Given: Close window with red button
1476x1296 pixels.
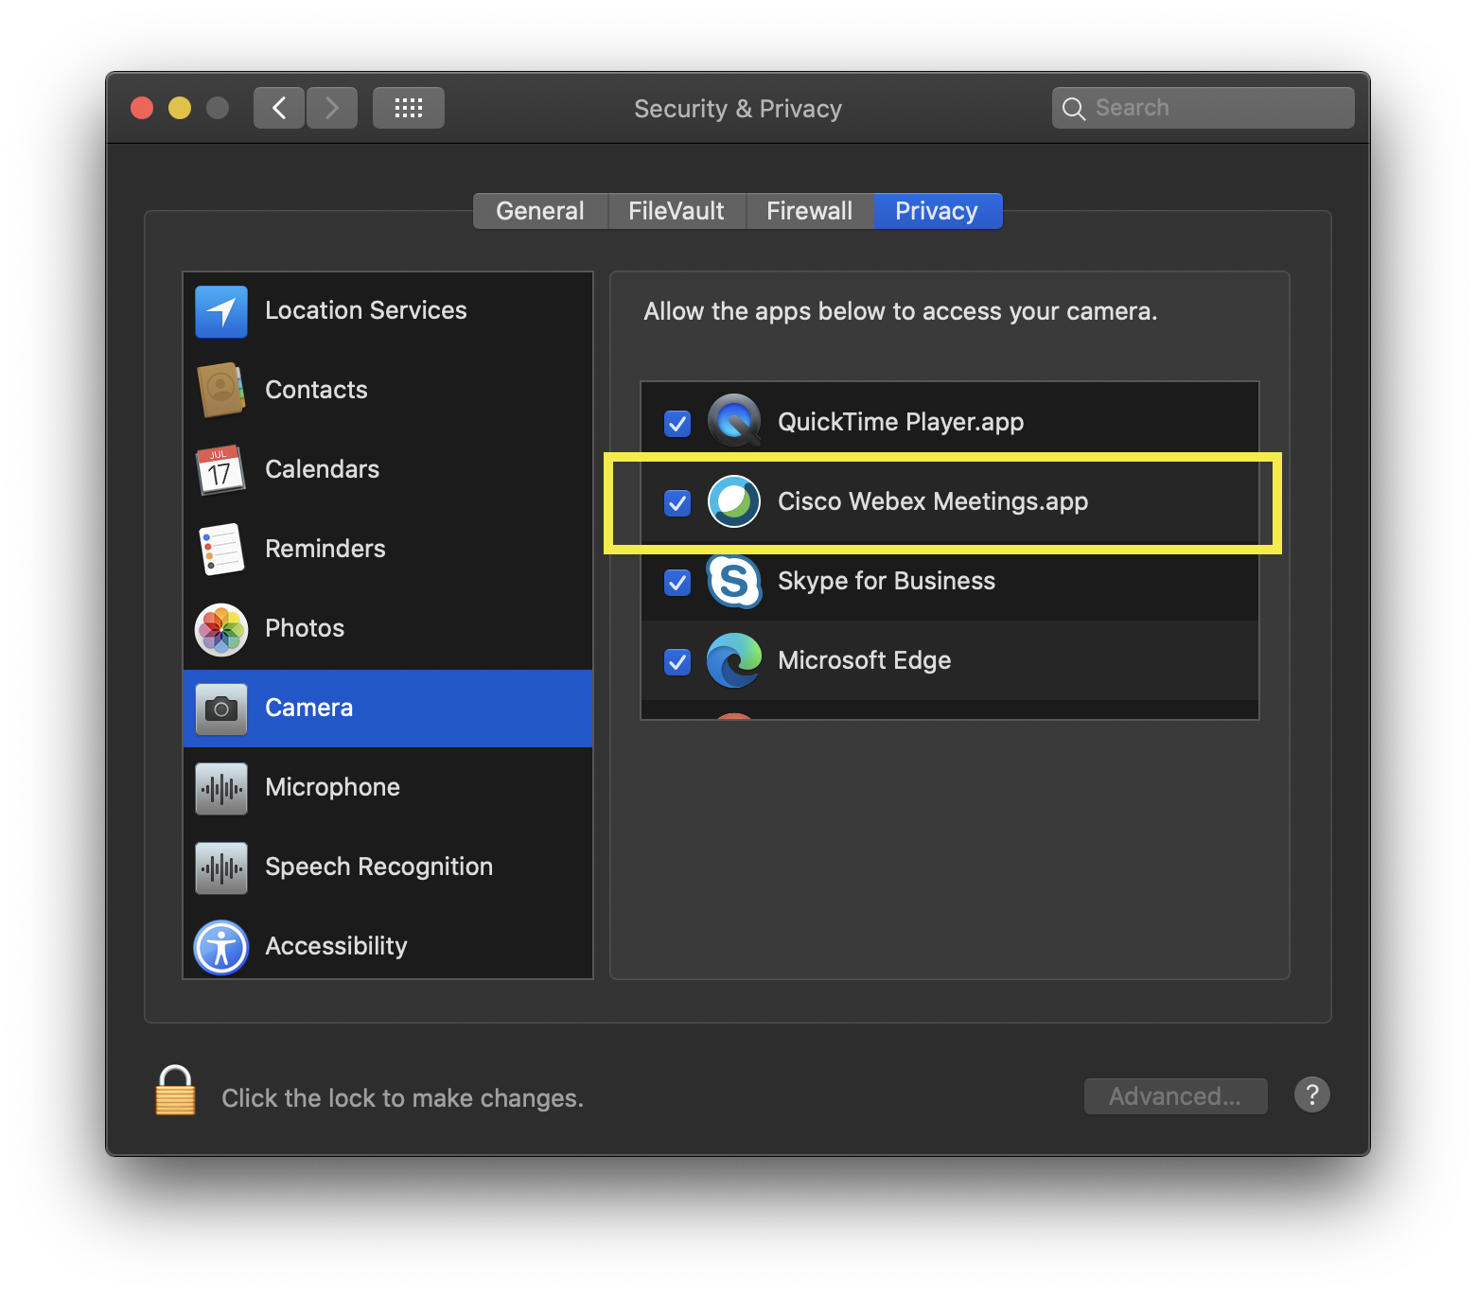Looking at the screenshot, I should (142, 108).
